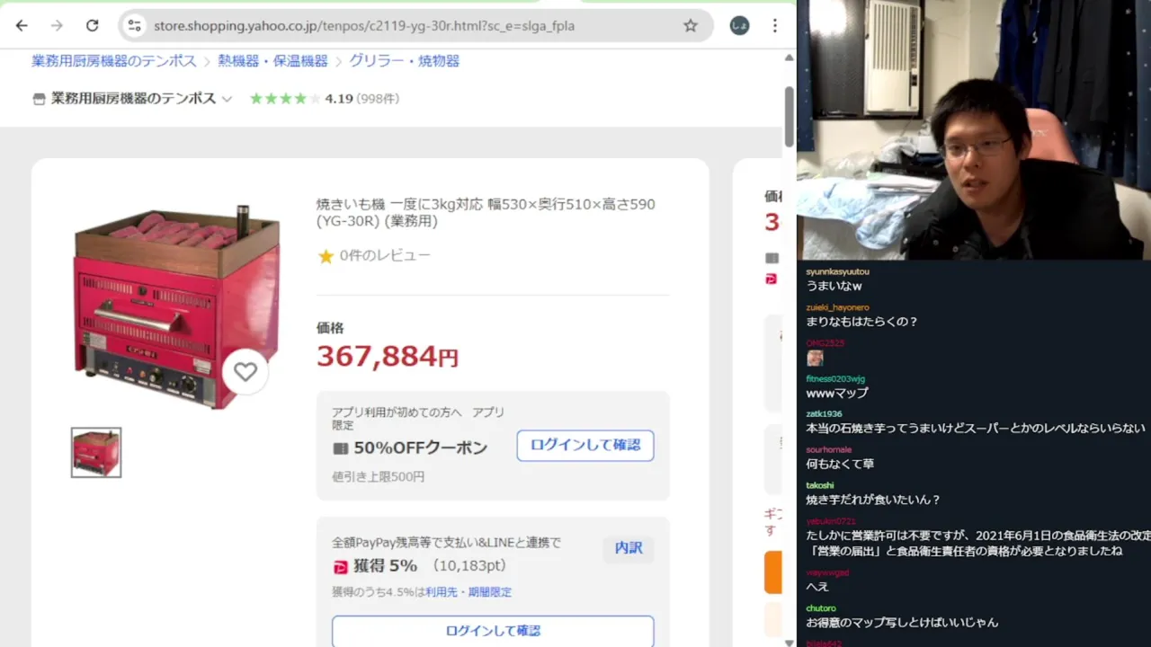The image size is (1151, 647).
Task: Click the coupon ticket icon beside 50%OFFクーポン
Action: (x=340, y=448)
